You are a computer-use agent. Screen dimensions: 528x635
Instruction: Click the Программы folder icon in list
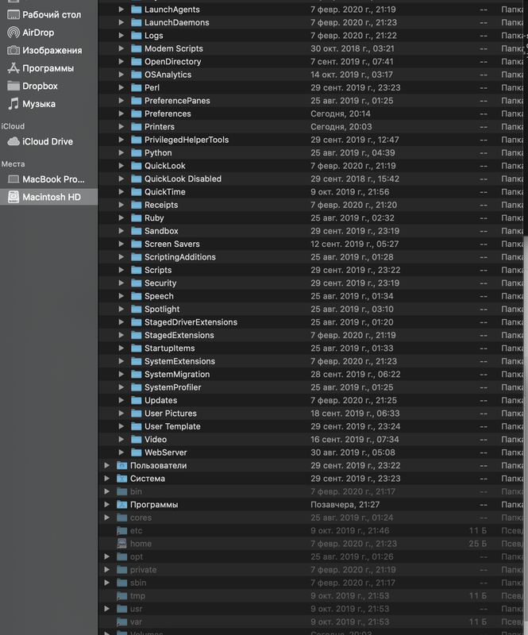(x=121, y=505)
